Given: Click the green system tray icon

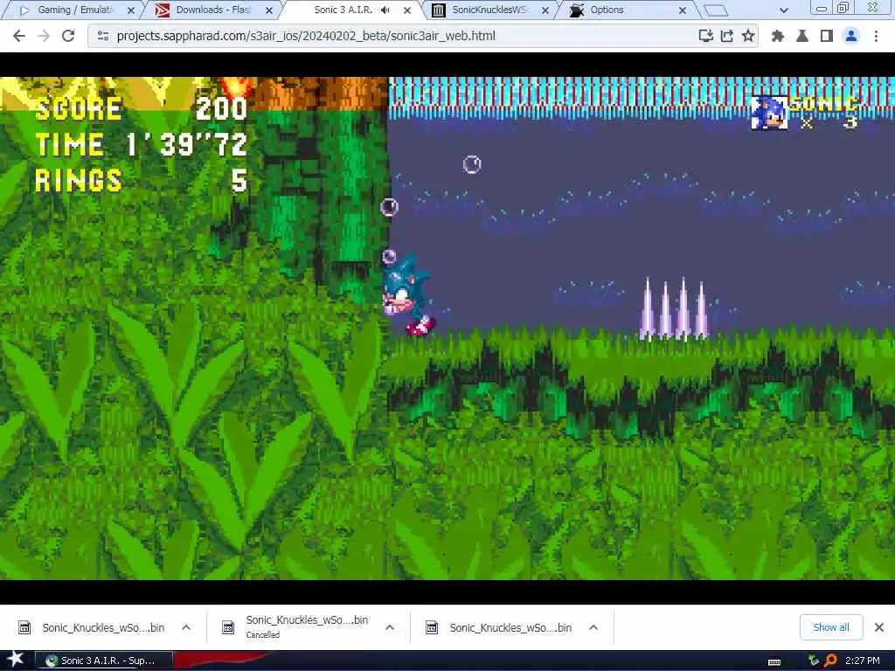Looking at the screenshot, I should click(x=814, y=661).
